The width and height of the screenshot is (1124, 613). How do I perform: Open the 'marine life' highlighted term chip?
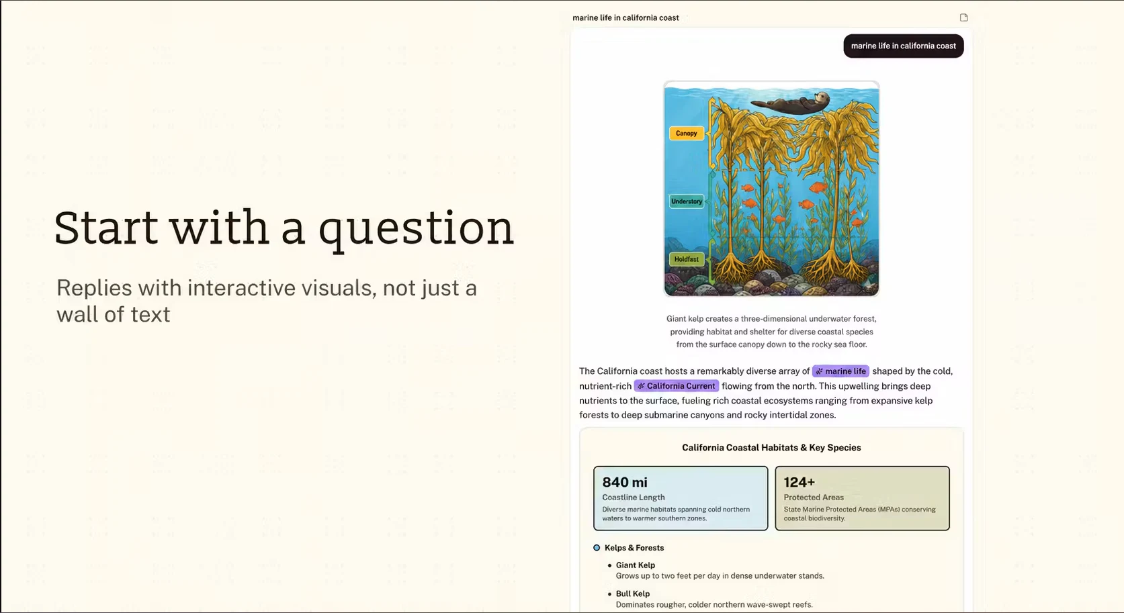pos(840,371)
